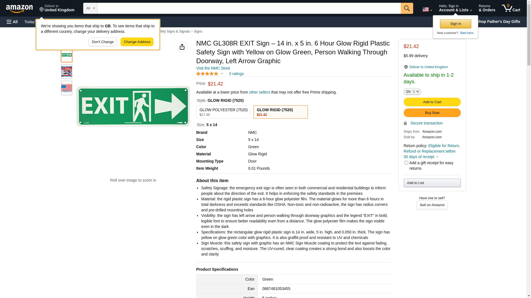Open the shopping cart
531x298 pixels.
[x=511, y=8]
